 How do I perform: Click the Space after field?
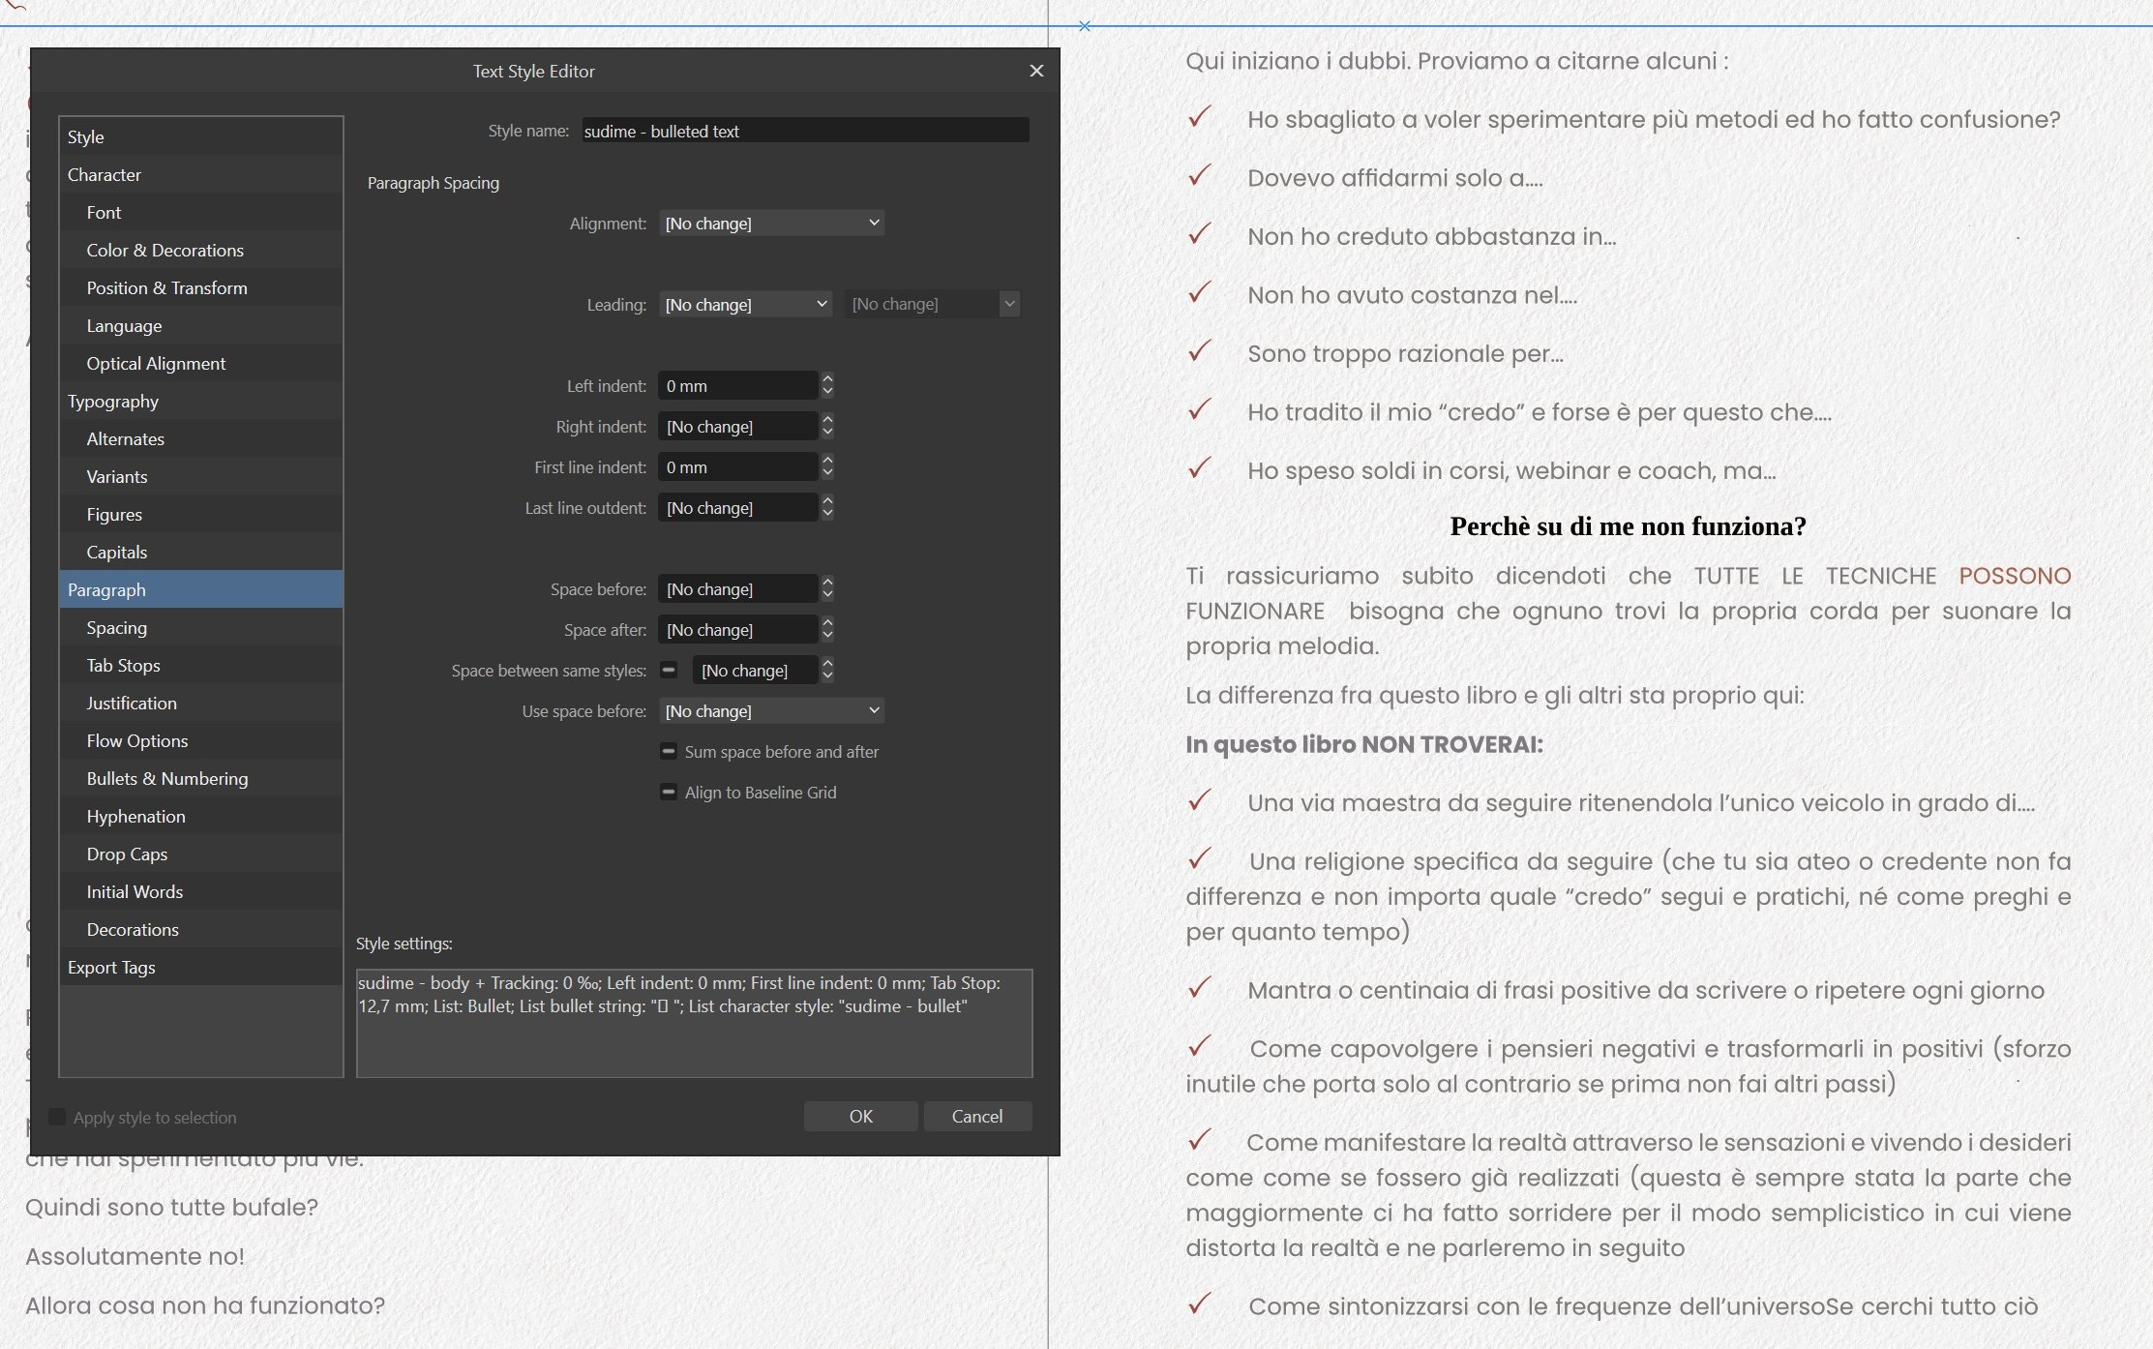pos(738,630)
